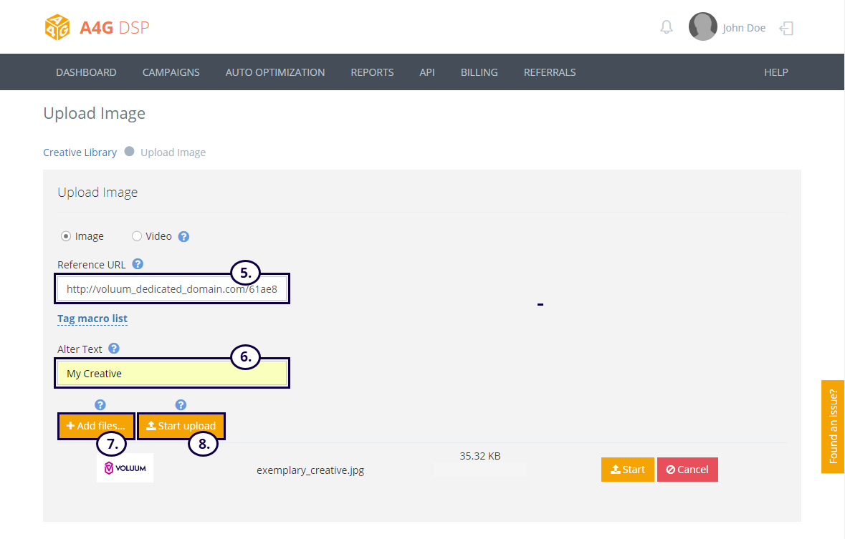Expand the Tag macro list
Screen dimensions: 845x539
point(92,319)
